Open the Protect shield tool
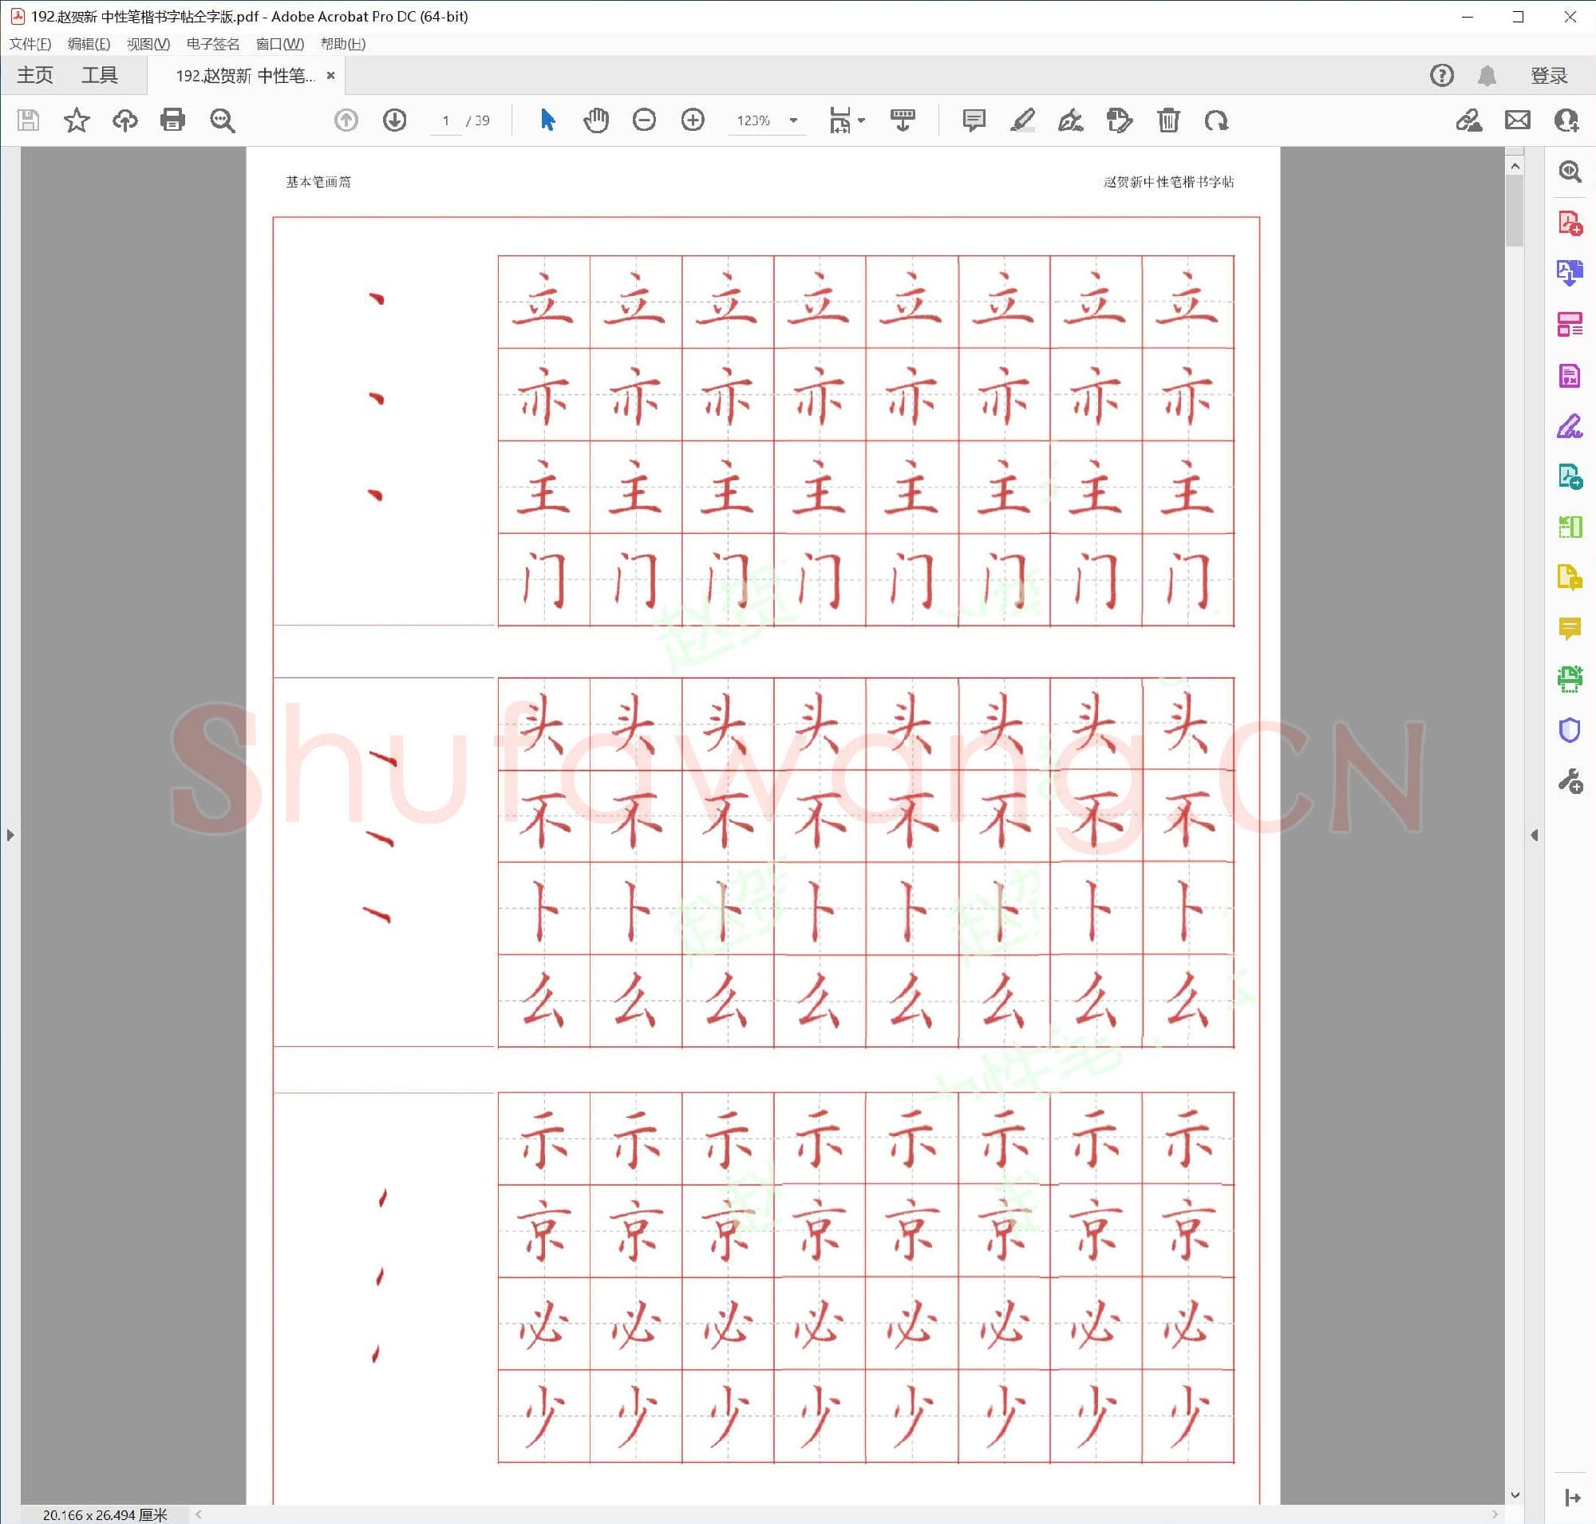The image size is (1596, 1524). coord(1569,730)
